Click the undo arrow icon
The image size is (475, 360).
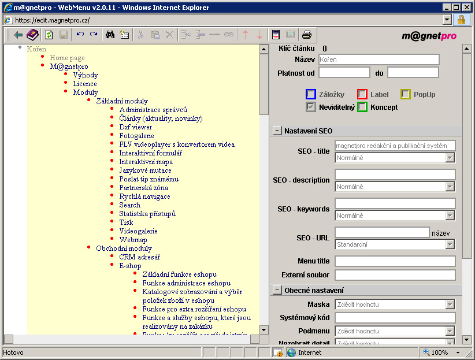[80, 35]
